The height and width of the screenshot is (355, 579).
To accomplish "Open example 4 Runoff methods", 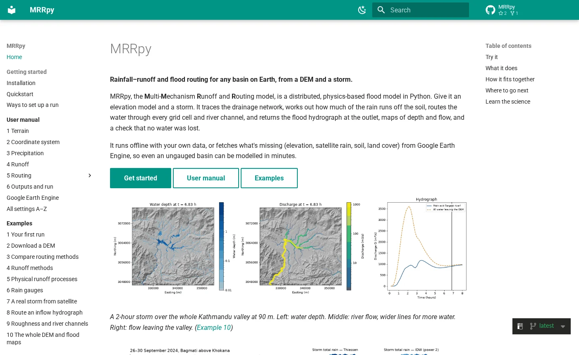I will pyautogui.click(x=30, y=268).
